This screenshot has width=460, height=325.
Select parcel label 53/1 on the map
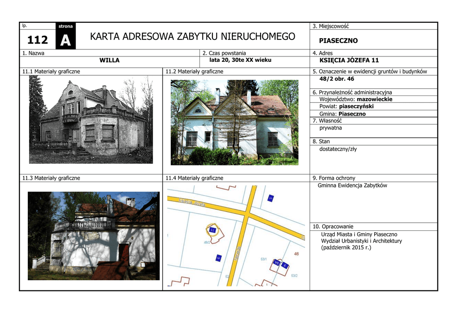pos(264,260)
